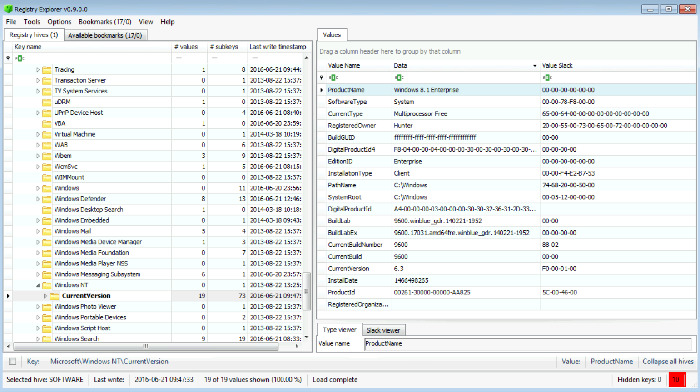Click the # subkeys filter equals icon

pyautogui.click(x=214, y=59)
